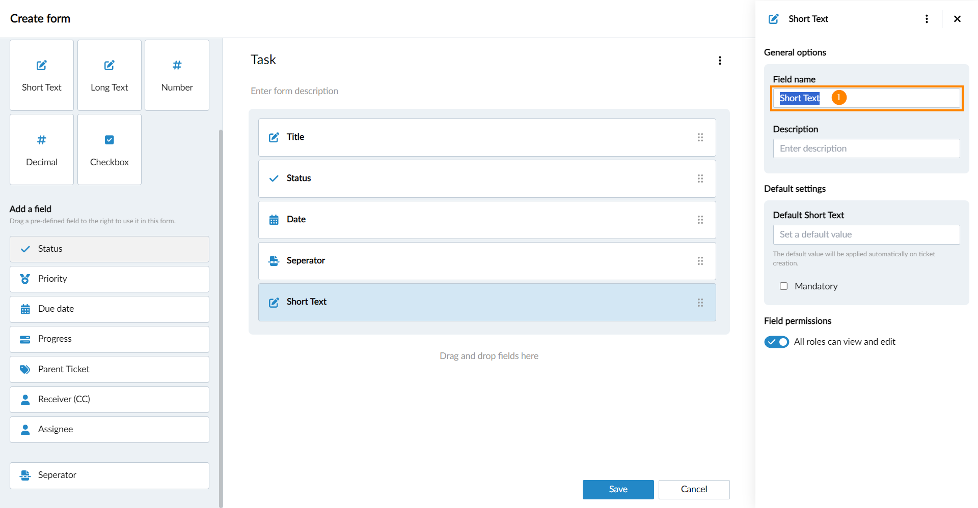Select the Parent Ticket pre-defined field
This screenshot has width=978, height=508.
[x=109, y=369]
